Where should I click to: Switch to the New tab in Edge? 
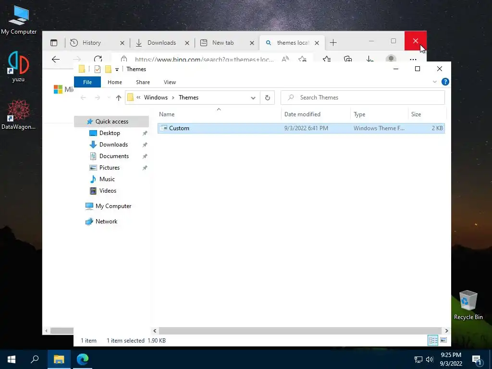pos(223,43)
